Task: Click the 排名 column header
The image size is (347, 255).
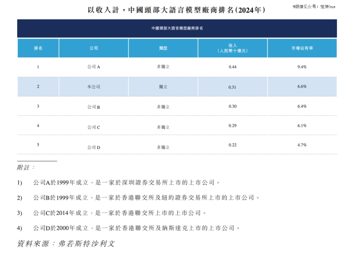Action: pos(38,48)
